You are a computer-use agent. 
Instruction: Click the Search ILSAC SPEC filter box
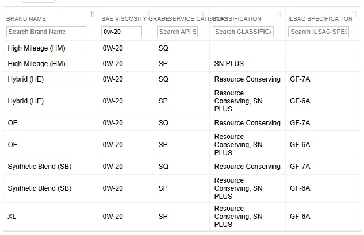point(319,32)
